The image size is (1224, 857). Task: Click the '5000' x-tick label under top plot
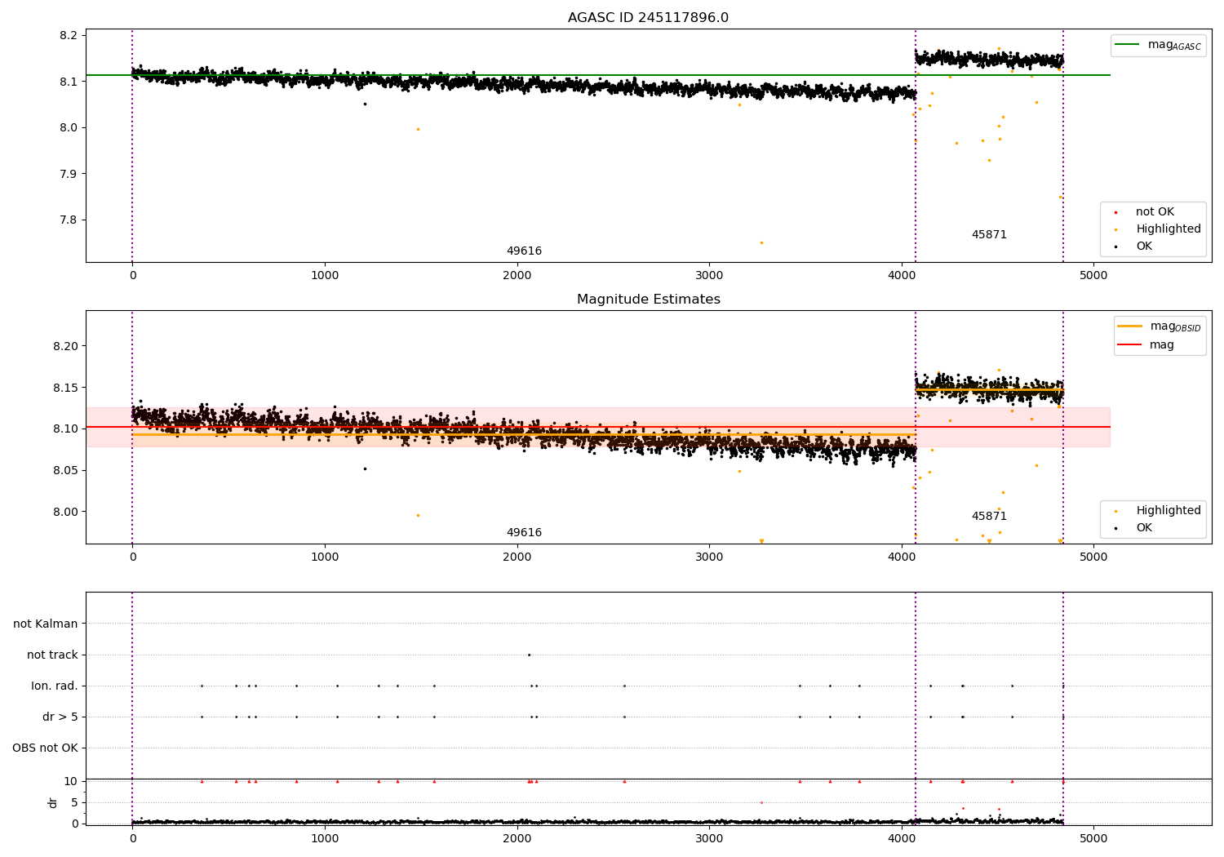(x=1093, y=276)
